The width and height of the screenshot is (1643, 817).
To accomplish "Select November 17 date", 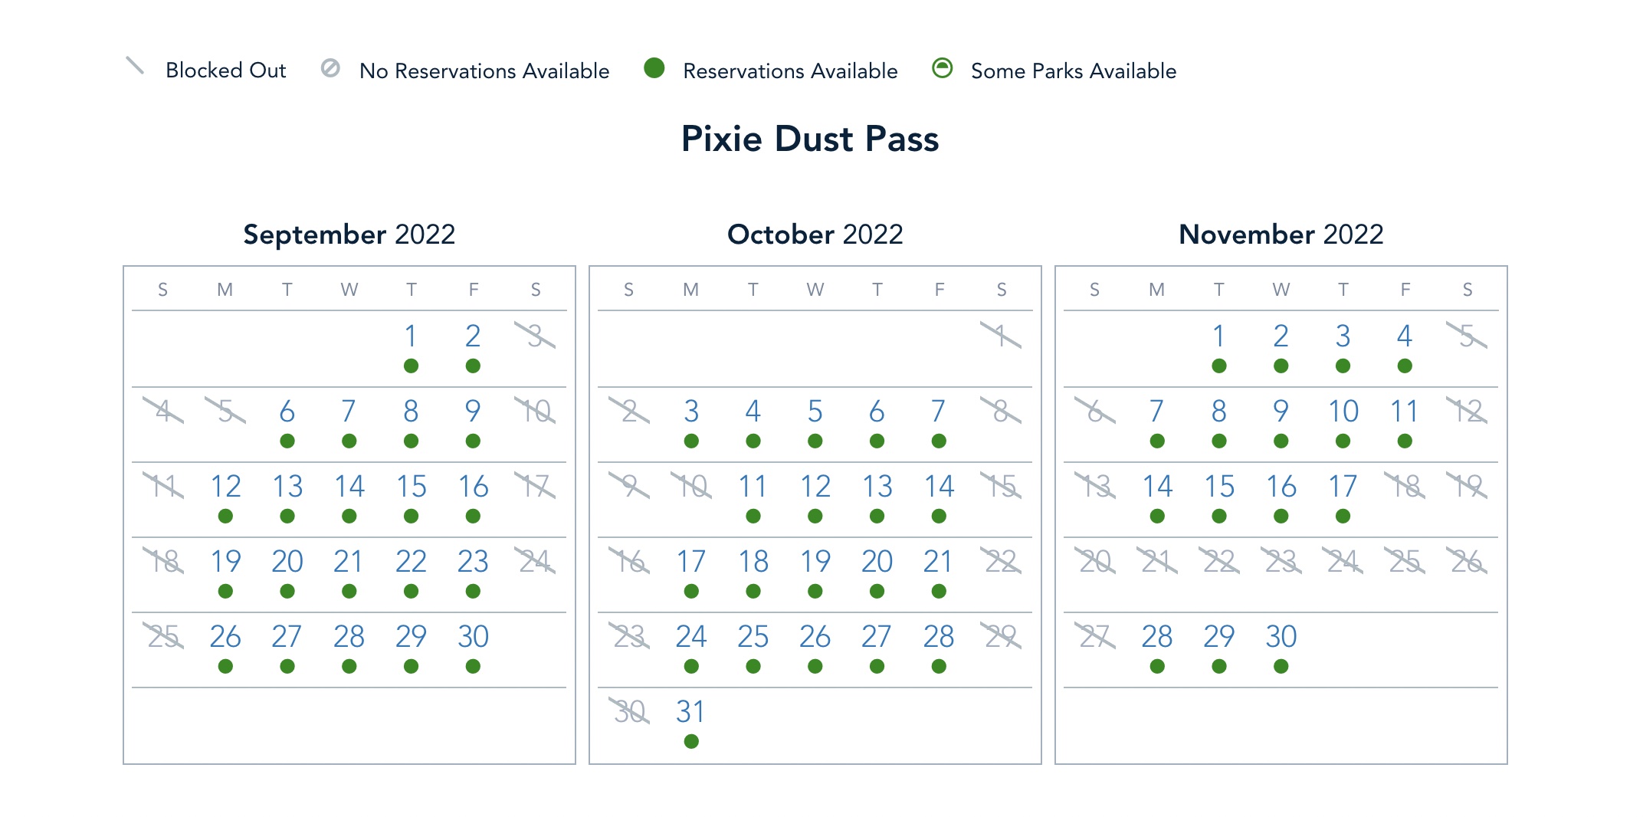I will pyautogui.click(x=1343, y=487).
